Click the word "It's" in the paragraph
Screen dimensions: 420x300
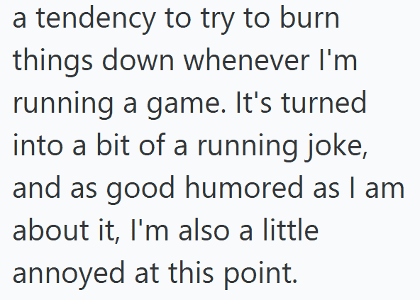tap(253, 102)
